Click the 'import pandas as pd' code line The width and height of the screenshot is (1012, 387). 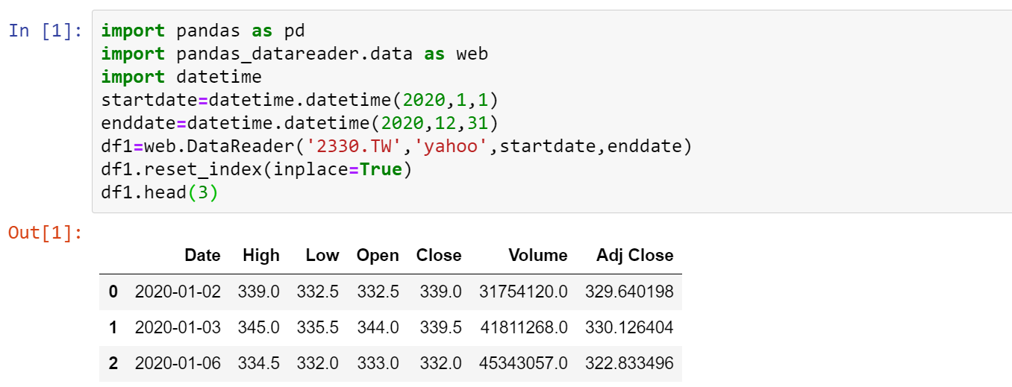203,31
